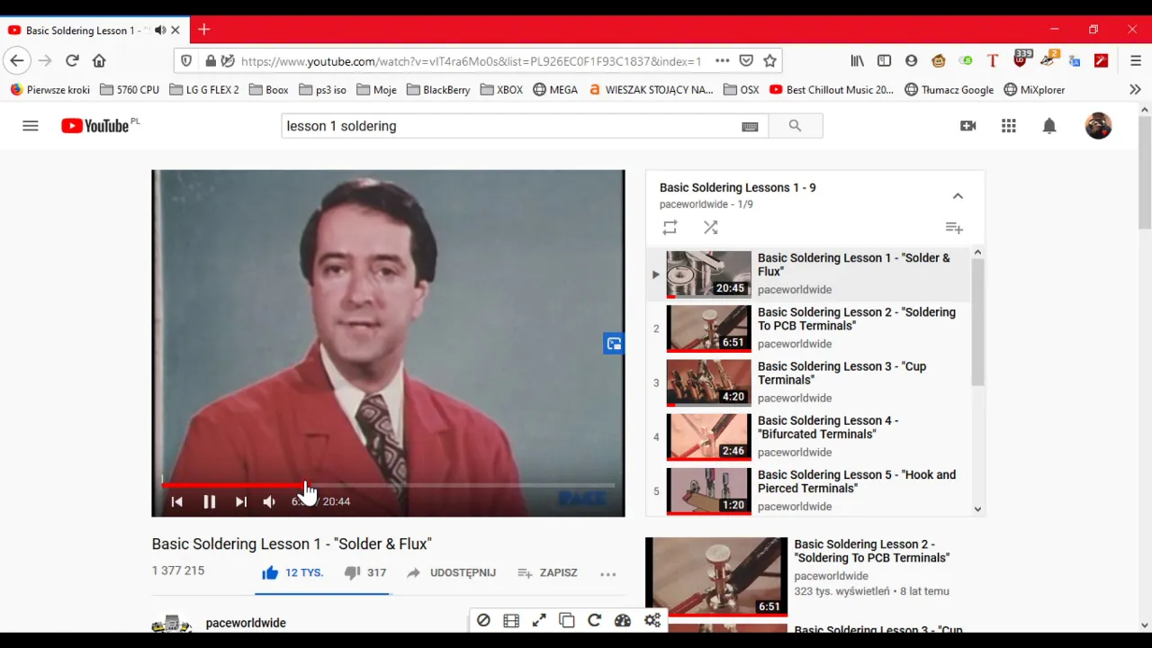Viewport: 1152px width, 648px height.
Task: Save playlist with the add-to-list icon
Action: click(954, 228)
